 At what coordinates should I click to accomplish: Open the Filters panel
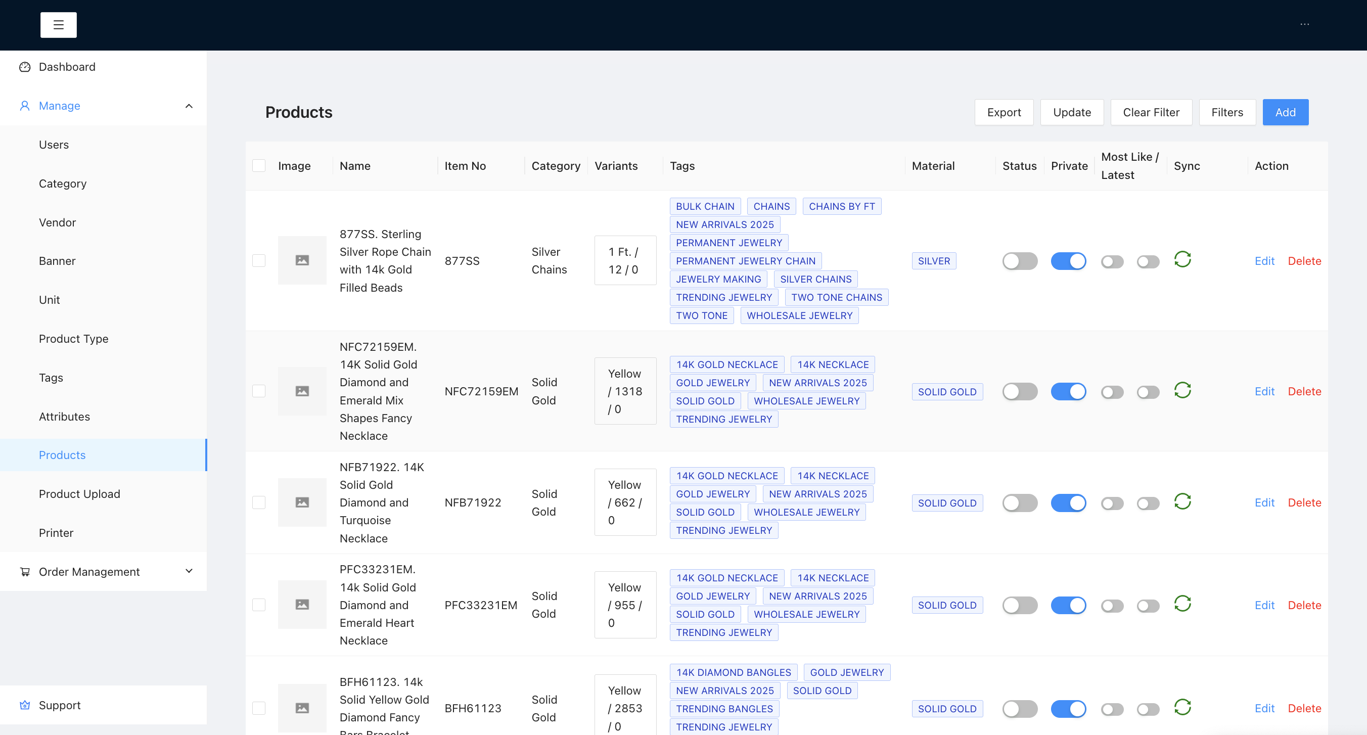[1227, 113]
